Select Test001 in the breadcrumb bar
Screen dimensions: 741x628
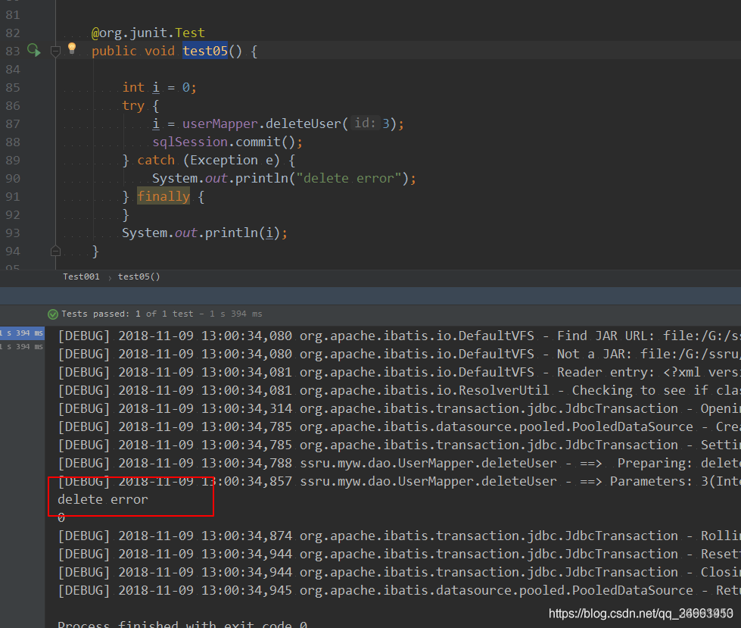(81, 277)
